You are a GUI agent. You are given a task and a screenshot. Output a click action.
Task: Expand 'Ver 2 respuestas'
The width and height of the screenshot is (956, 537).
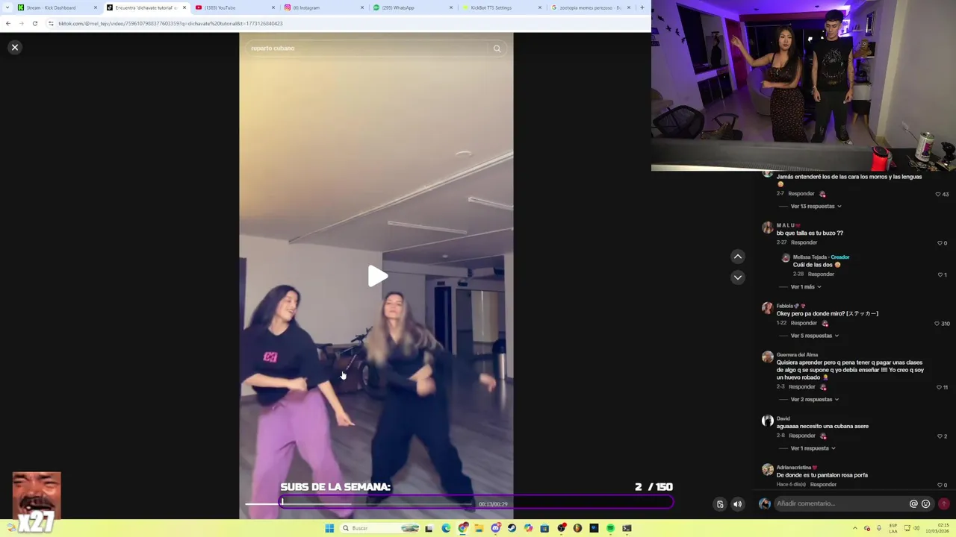coord(814,399)
